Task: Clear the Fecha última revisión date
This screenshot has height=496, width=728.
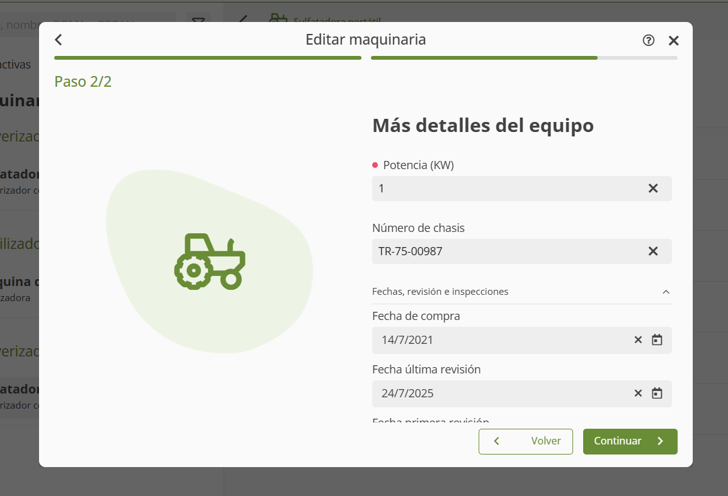Action: click(638, 394)
